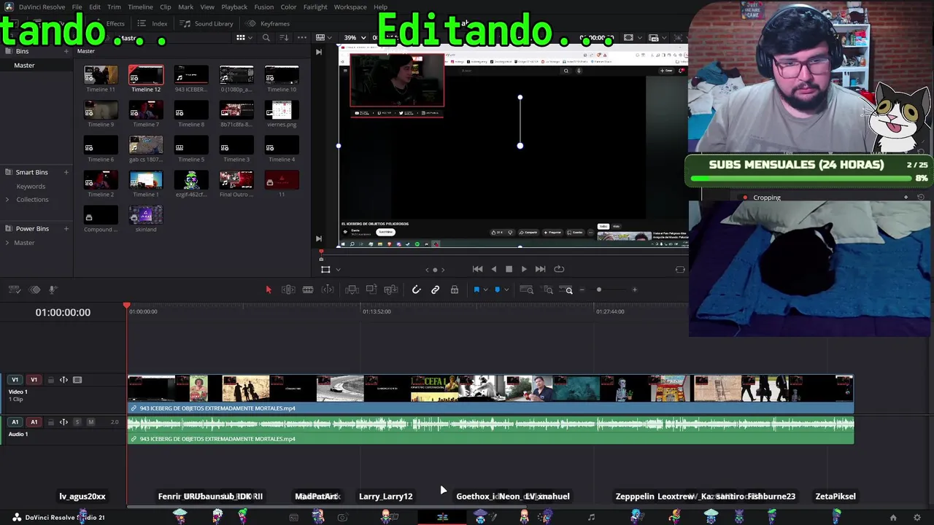The width and height of the screenshot is (934, 525).
Task: Open the Fusion menu
Action: click(264, 7)
